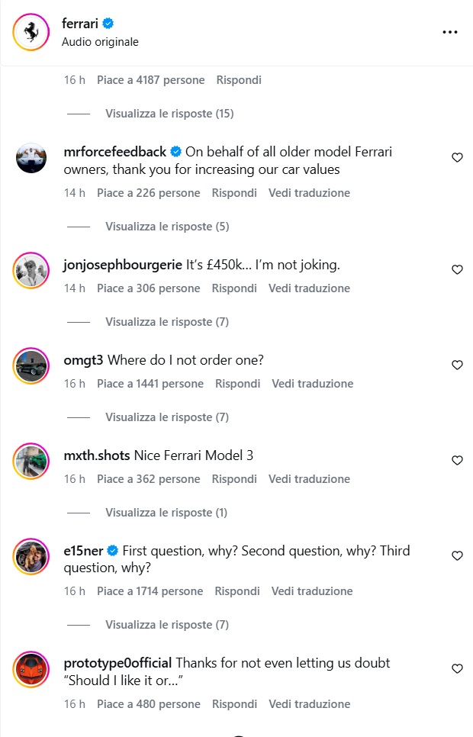Image resolution: width=473 pixels, height=737 pixels.
Task: Open omgt3's profile avatar
Action: 31,366
